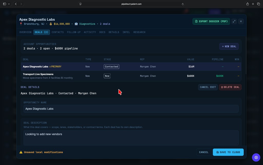Click the $600K pipeline value in green

220,76
